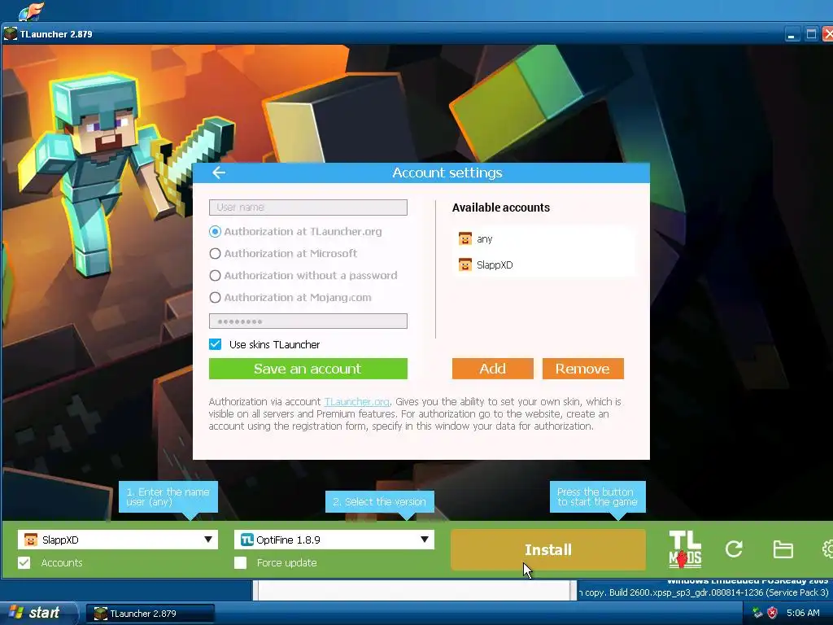Select Authorization at Mojang.com
This screenshot has width=833, height=625.
tap(215, 298)
